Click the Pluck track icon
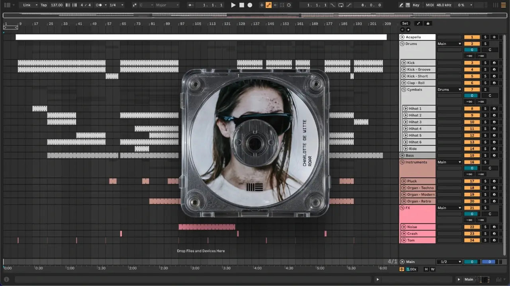The width and height of the screenshot is (510, 286). tap(404, 181)
